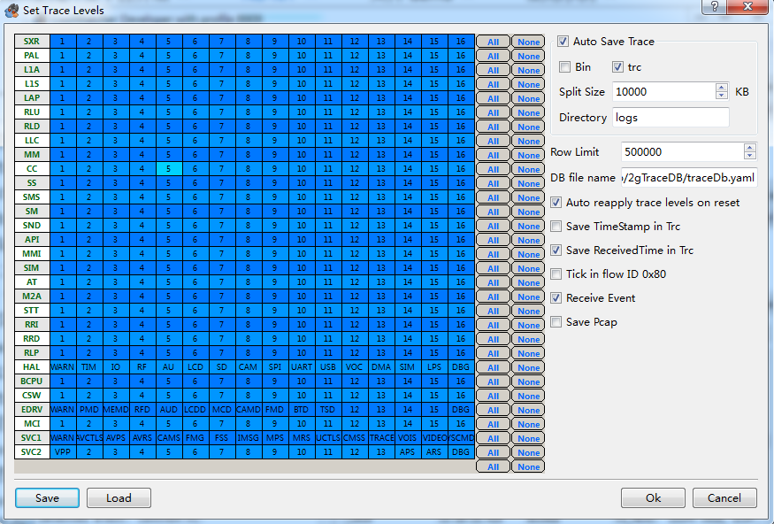Decrease Row Limit with down arrow

(749, 156)
